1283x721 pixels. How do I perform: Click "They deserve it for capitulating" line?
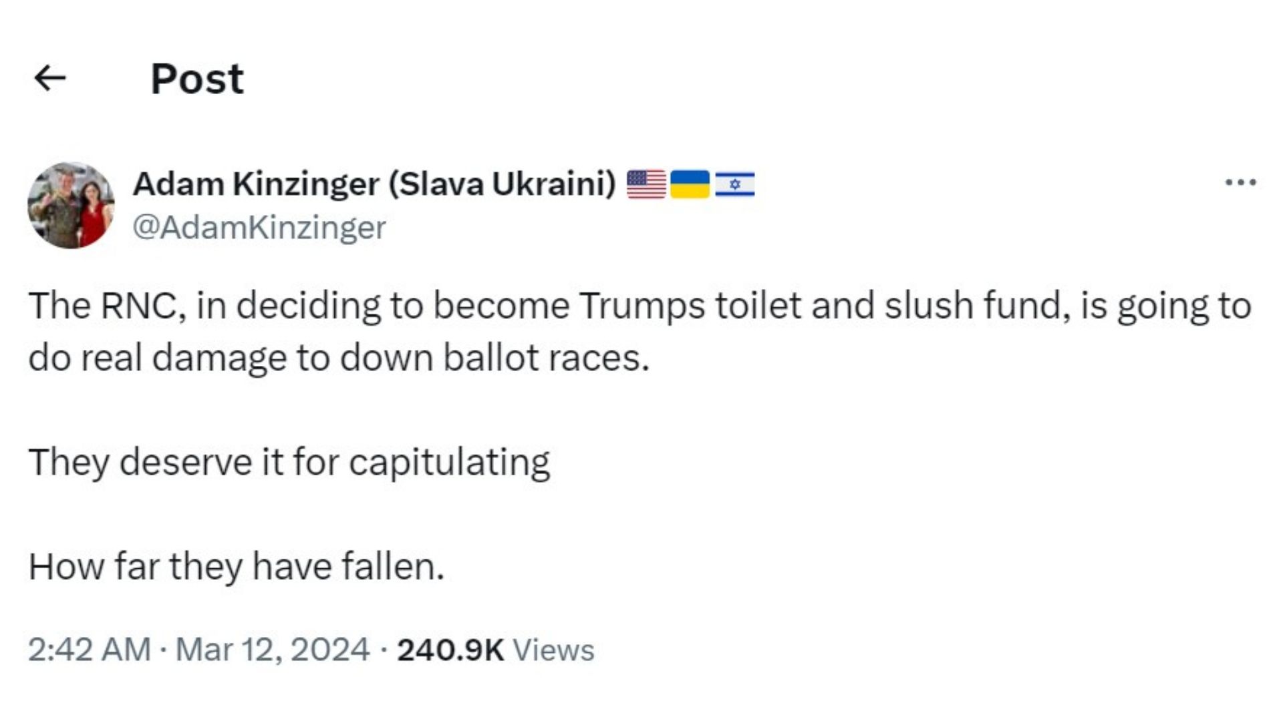(x=289, y=462)
